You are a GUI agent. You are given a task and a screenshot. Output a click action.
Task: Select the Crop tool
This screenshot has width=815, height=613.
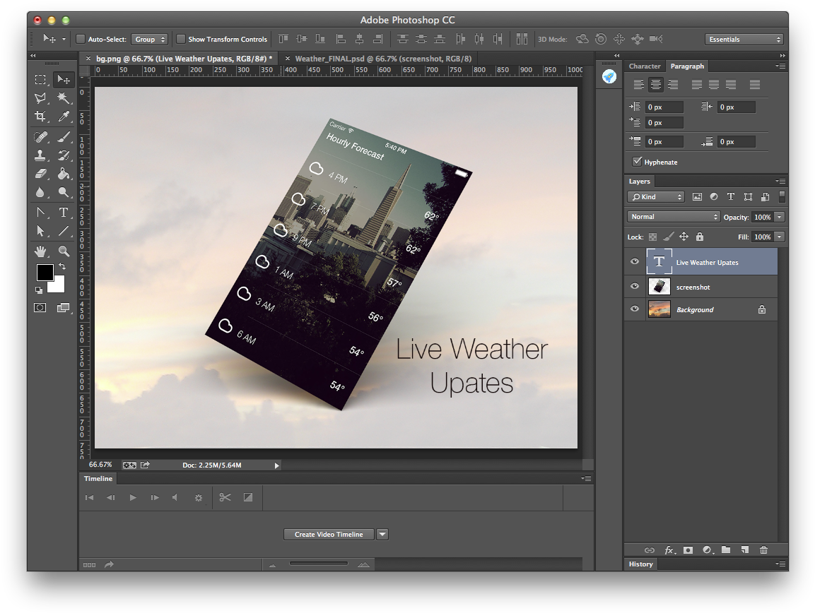coord(40,117)
